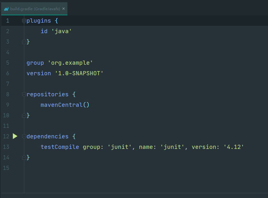Click the '1.0-SNAPSHOT' version string
The width and height of the screenshot is (268, 198).
[x=79, y=73]
